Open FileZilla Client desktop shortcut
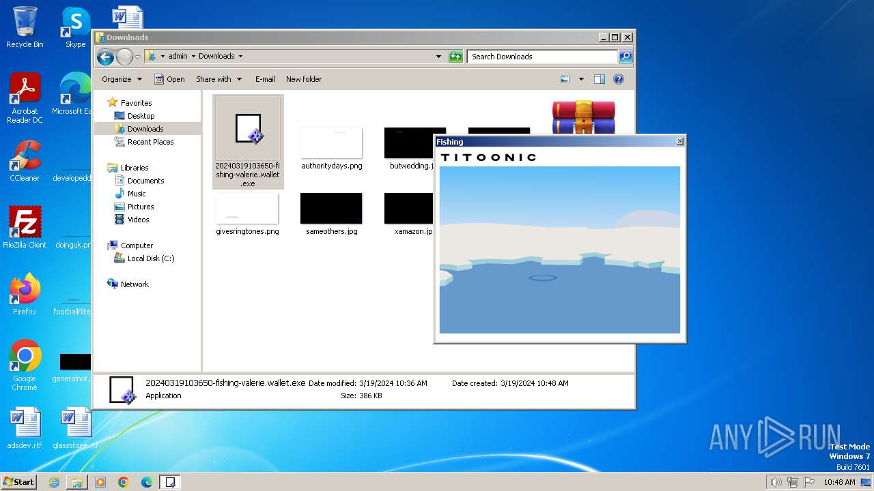Viewport: 874px width, 491px height. (25, 227)
